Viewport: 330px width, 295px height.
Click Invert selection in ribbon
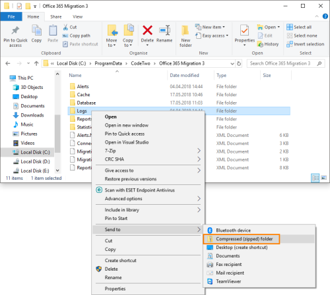[305, 44]
